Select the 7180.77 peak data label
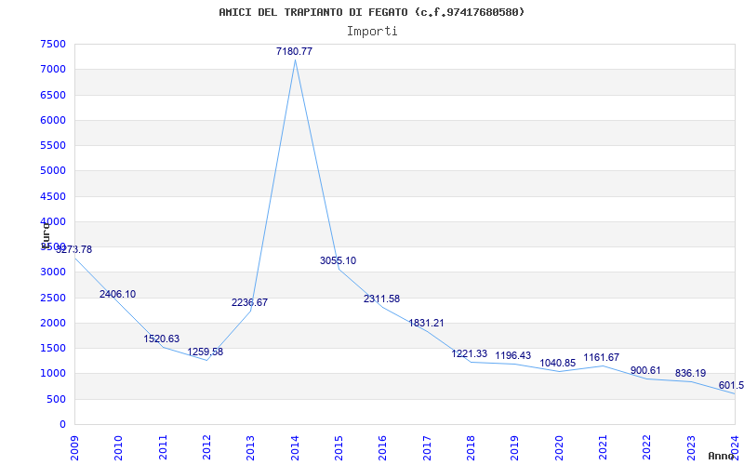This screenshot has width=744, height=465. point(294,52)
